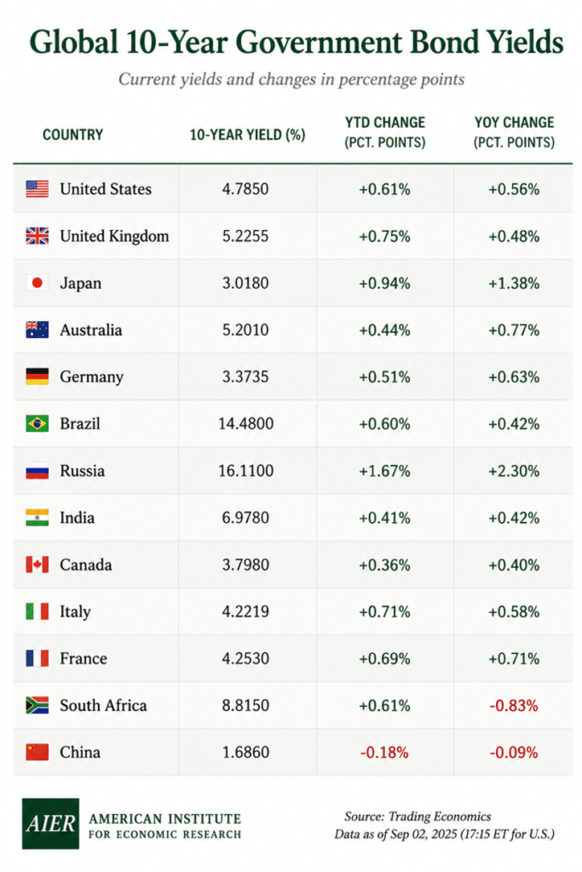The image size is (582, 872).
Task: Select the Brazil flag icon
Action: 37,424
